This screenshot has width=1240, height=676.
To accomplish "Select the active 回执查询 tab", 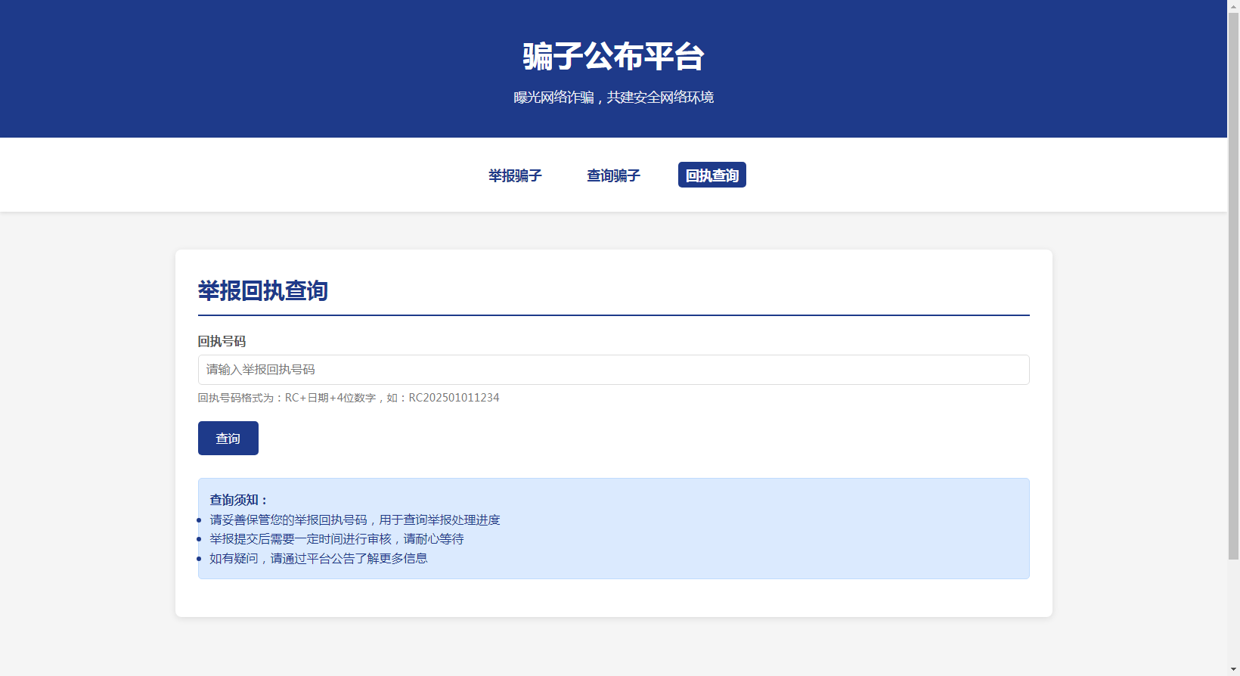I will (711, 175).
